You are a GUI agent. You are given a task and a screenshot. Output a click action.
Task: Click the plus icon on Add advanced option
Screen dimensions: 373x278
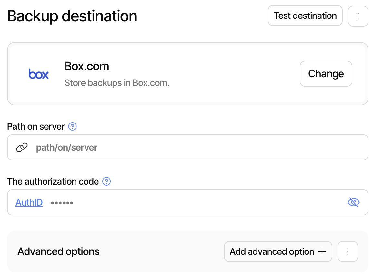[x=322, y=251]
